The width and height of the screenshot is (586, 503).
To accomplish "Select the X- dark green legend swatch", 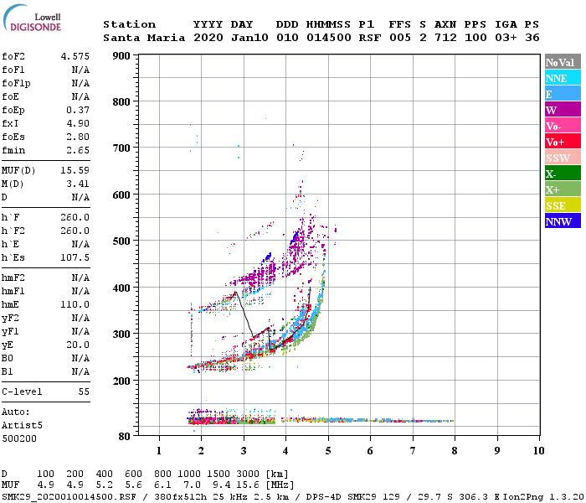I will (563, 174).
